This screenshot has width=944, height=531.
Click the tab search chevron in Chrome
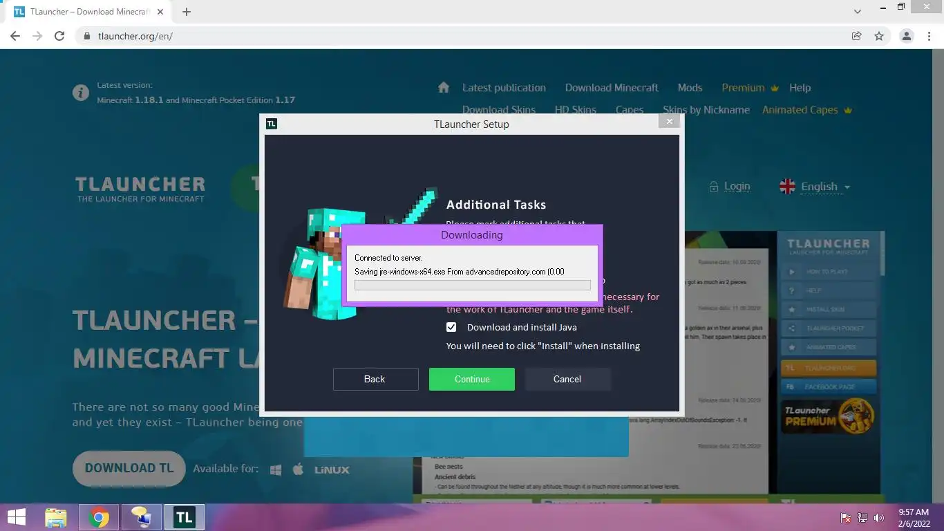pos(858,12)
